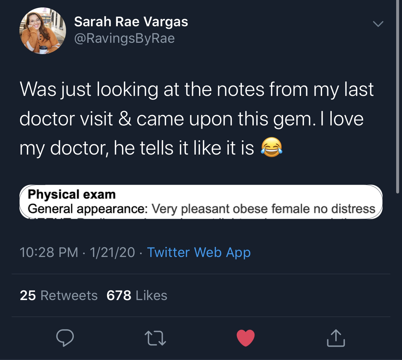Open Sarah Rae Vargas profile picture
This screenshot has width=402, height=360.
pyautogui.click(x=43, y=31)
